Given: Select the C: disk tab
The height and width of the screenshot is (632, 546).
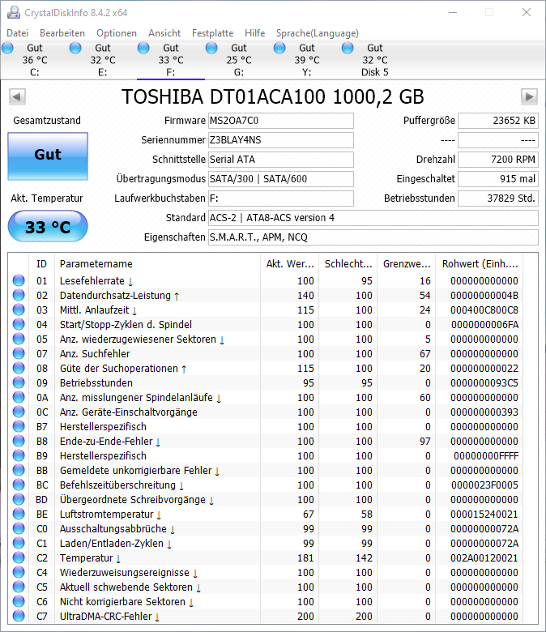Looking at the screenshot, I should 35,60.
